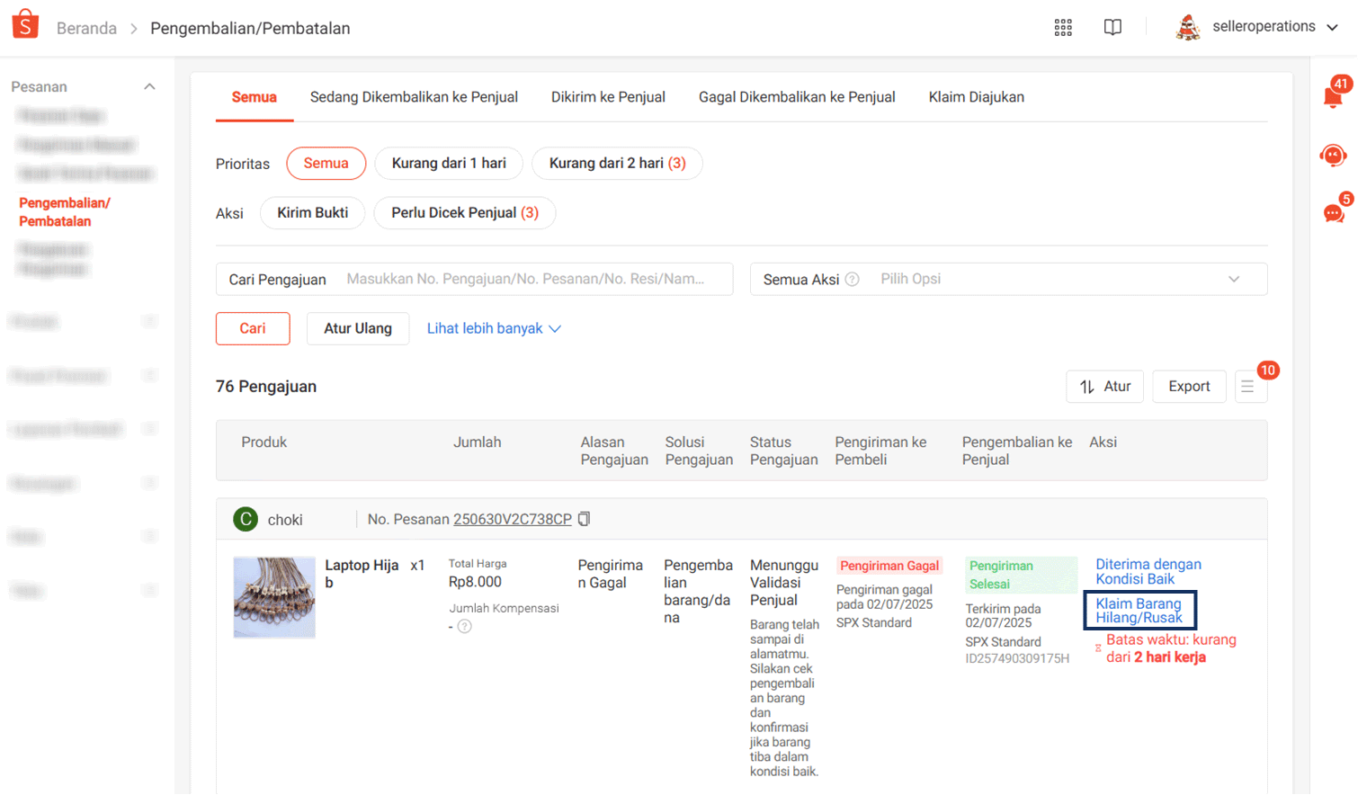This screenshot has height=795, width=1358.
Task: Open Klaim Diajukan tab
Action: coord(976,97)
